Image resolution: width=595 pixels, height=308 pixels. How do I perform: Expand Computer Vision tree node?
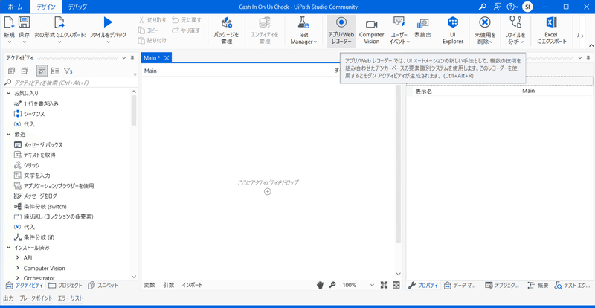18,268
